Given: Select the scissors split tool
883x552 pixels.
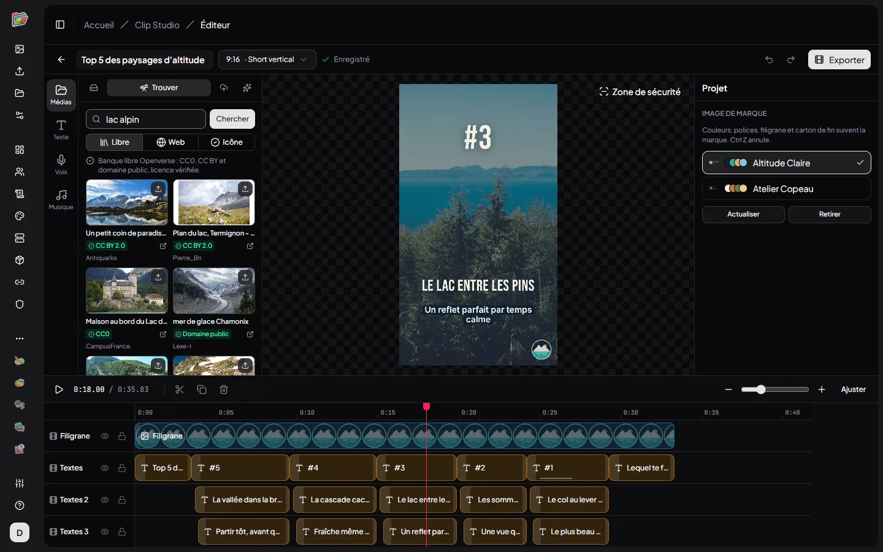Looking at the screenshot, I should 180,389.
